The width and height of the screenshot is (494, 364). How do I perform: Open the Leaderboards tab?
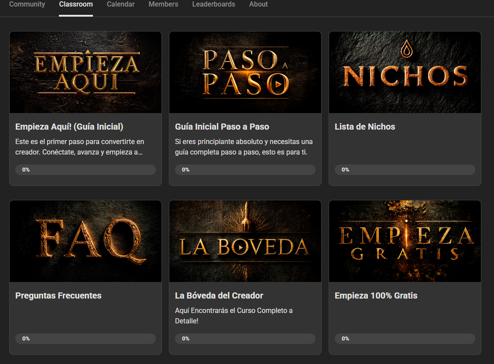point(213,4)
